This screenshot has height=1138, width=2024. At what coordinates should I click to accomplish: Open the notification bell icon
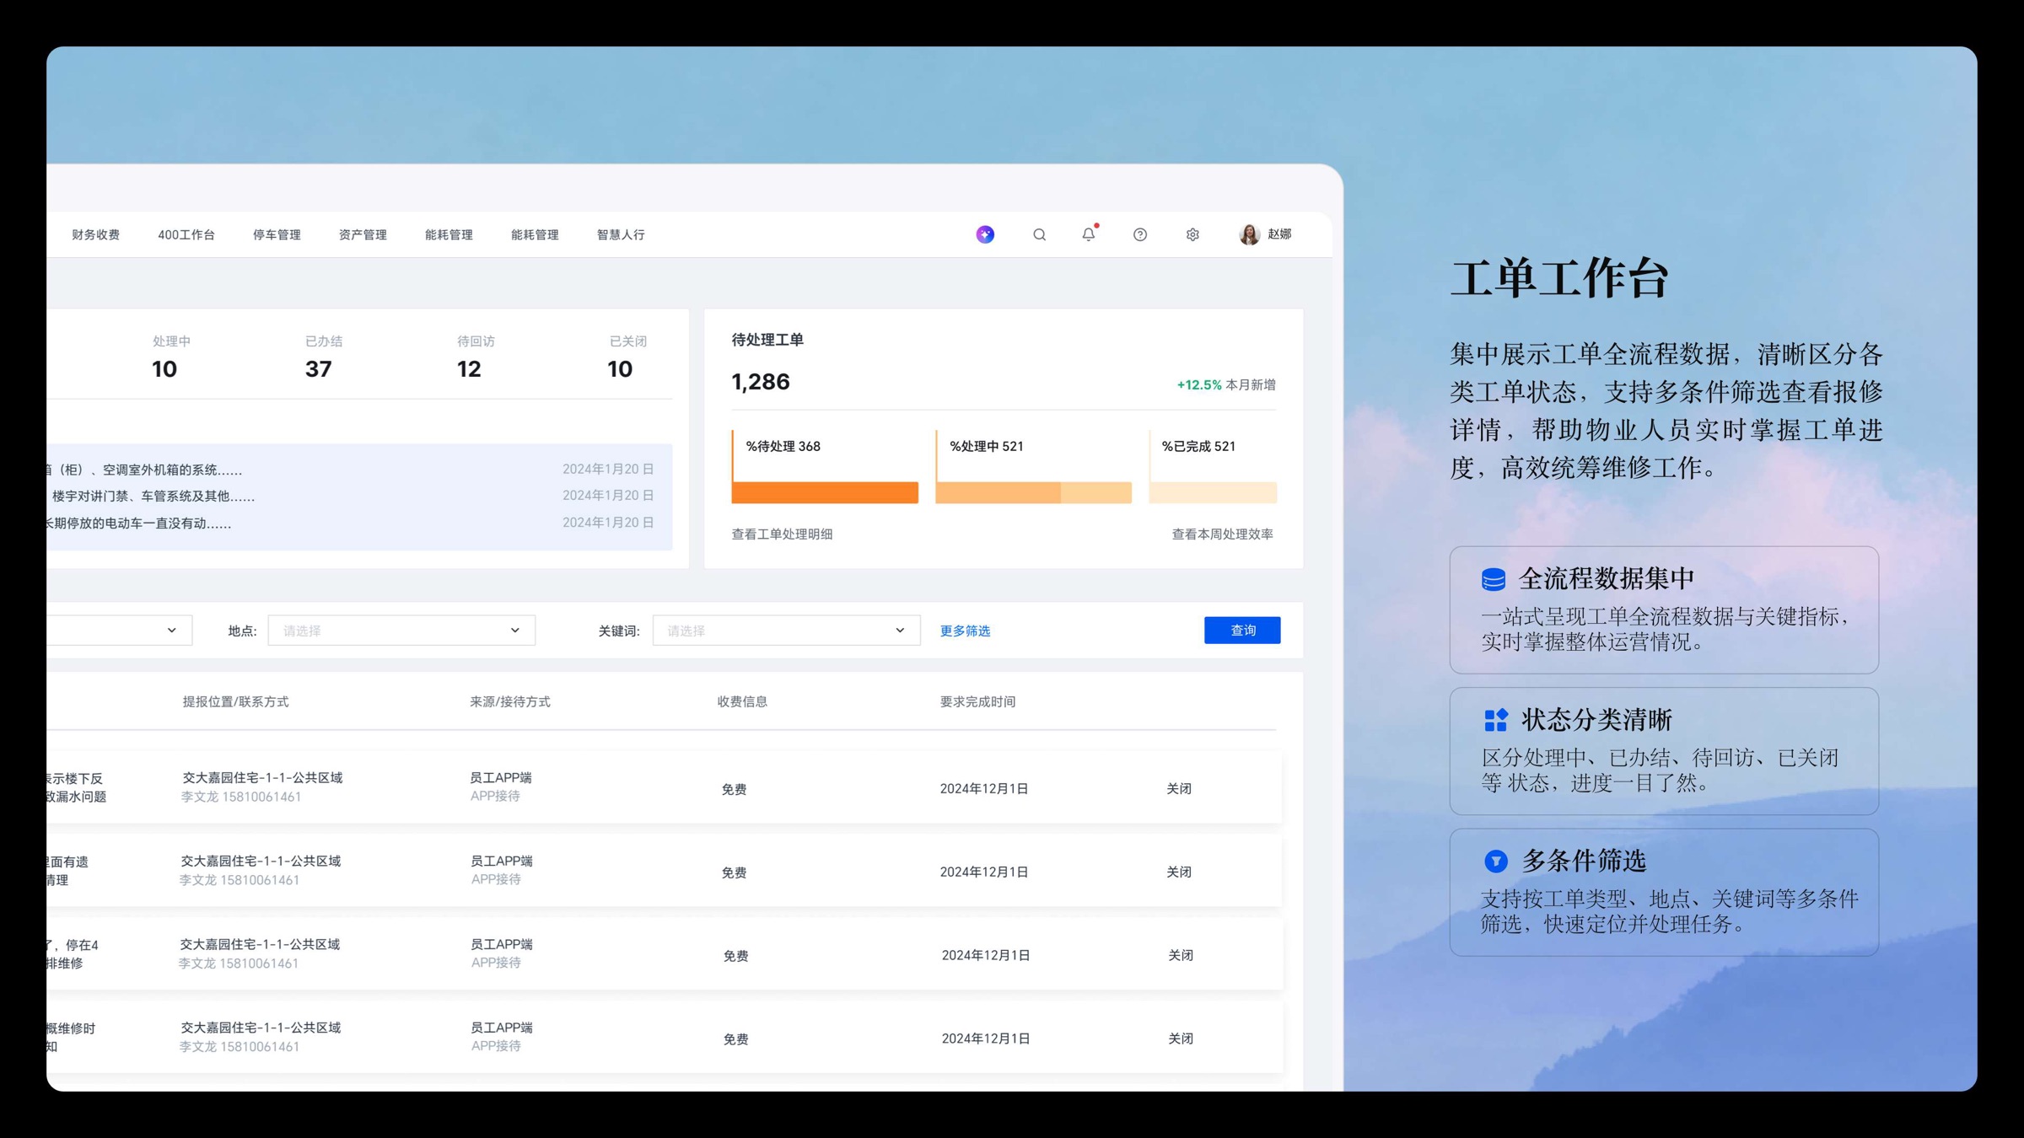pyautogui.click(x=1089, y=234)
